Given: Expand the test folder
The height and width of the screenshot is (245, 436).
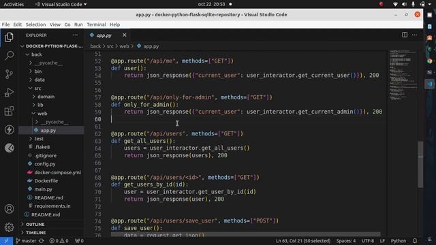Looking at the screenshot, I should [52, 139].
